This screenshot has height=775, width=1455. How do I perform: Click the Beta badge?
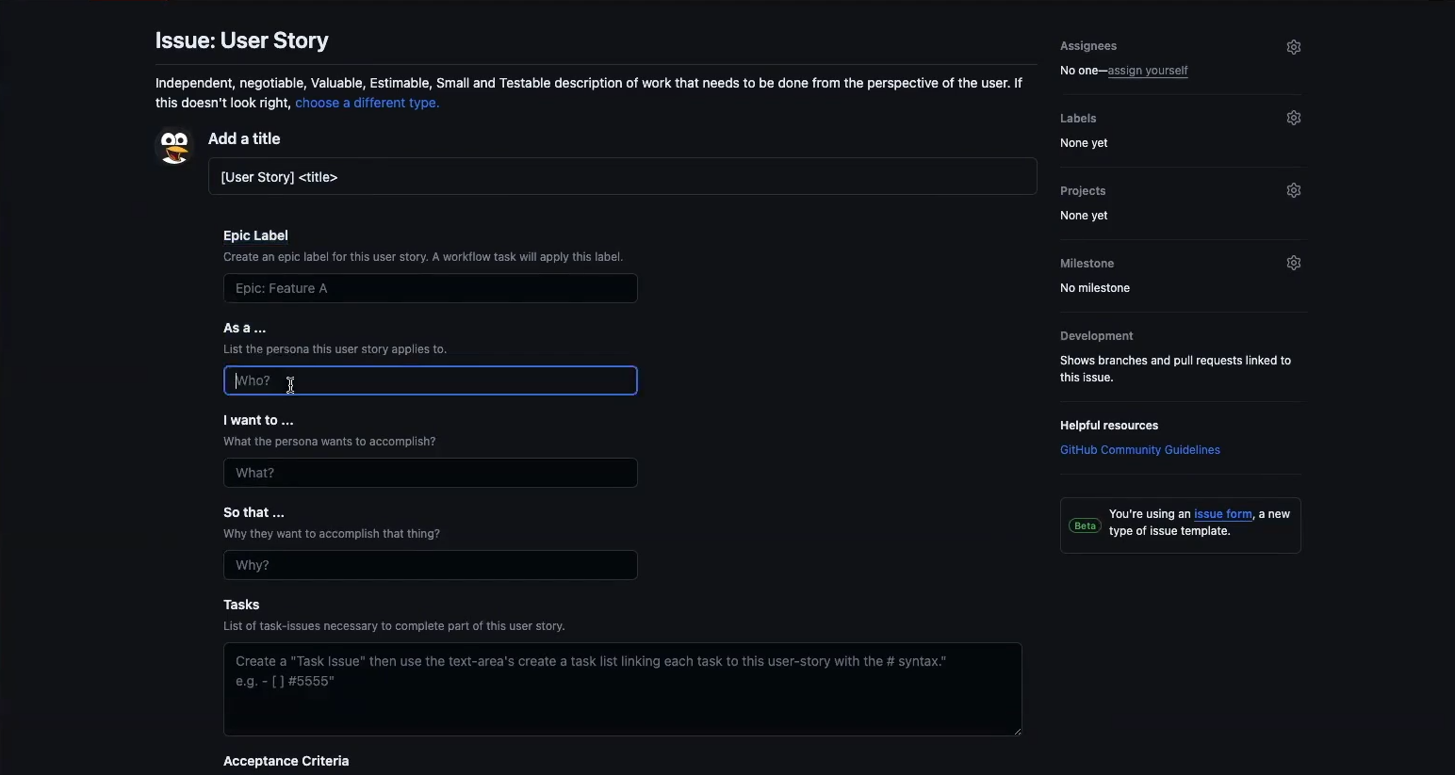pos(1085,525)
